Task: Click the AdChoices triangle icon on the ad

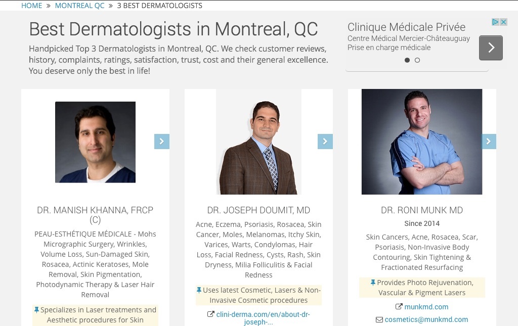Action: [x=496, y=22]
